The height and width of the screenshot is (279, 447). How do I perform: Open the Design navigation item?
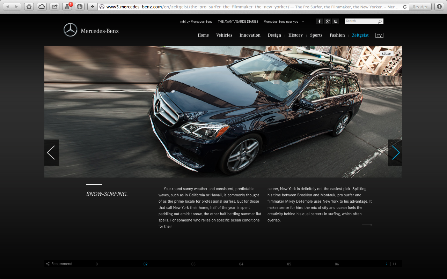[274, 35]
